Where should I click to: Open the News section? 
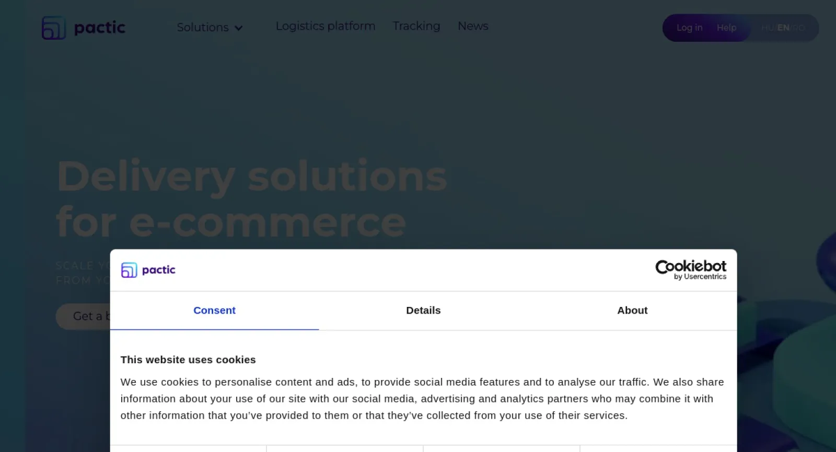[473, 26]
